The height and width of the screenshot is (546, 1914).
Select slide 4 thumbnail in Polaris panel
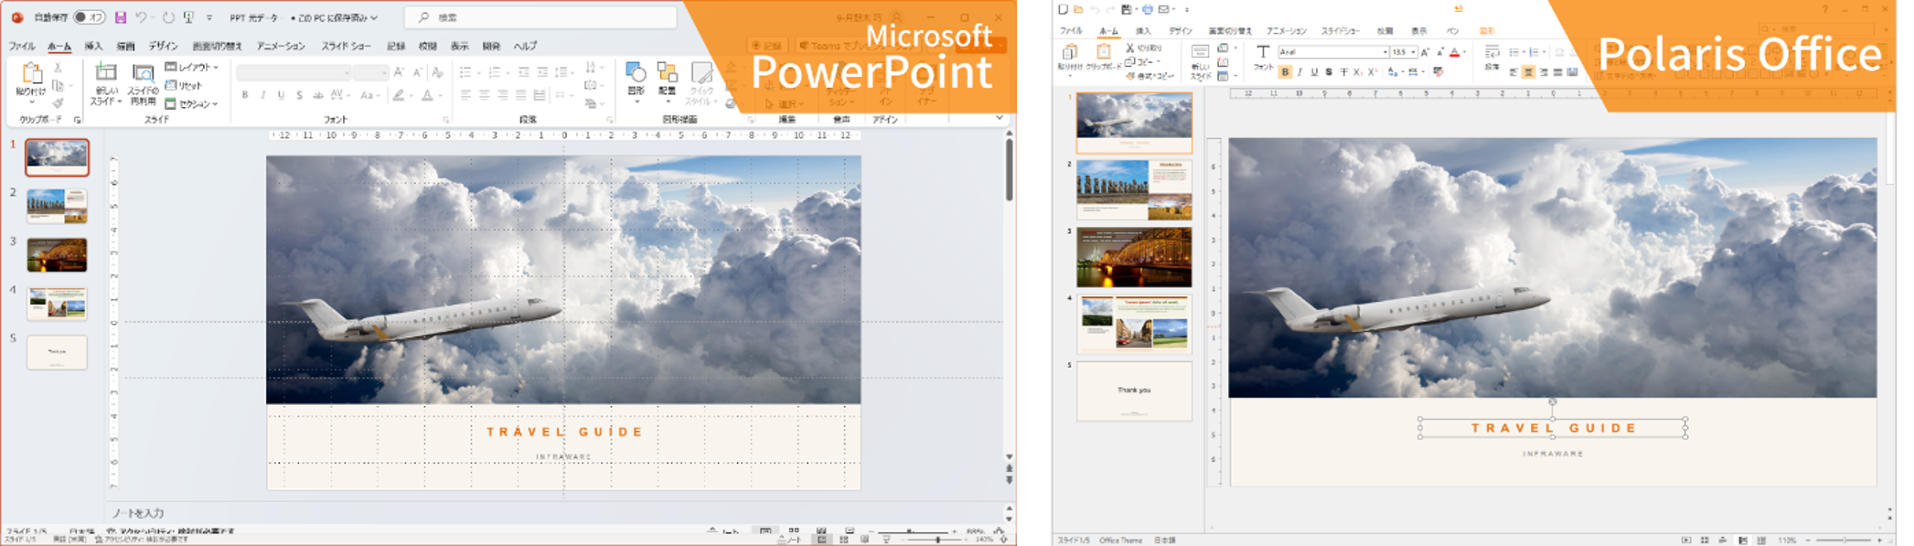(1134, 323)
